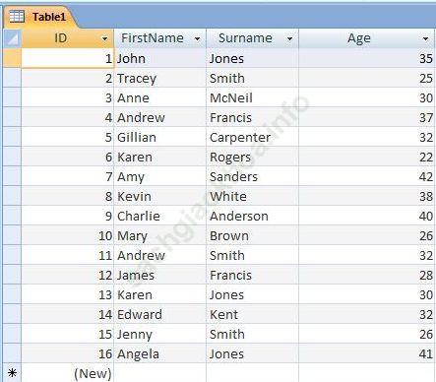Select the Surname column header
The height and width of the screenshot is (382, 436).
(252, 38)
